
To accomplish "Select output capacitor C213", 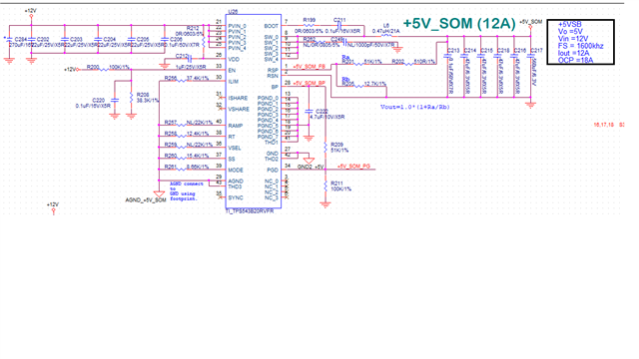I will click(447, 56).
